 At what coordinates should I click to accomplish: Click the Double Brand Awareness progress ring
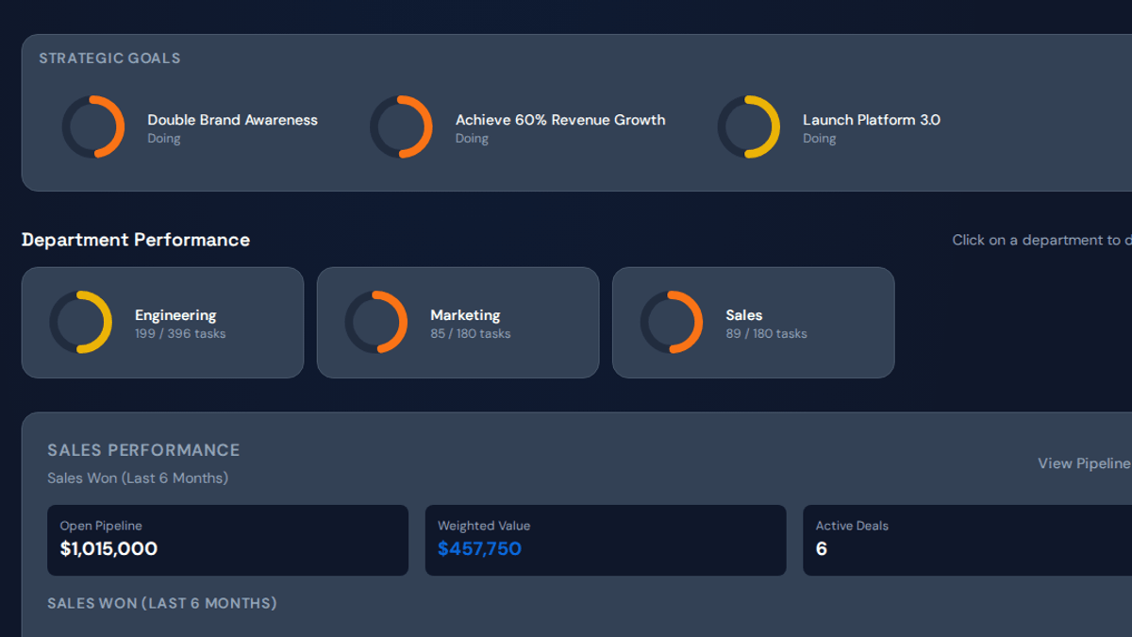[93, 127]
